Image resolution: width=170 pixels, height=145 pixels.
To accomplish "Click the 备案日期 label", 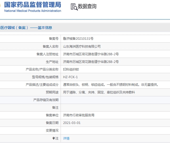I will tap(52, 123).
